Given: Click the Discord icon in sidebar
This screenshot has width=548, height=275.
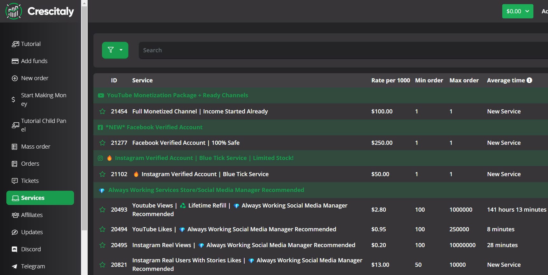Looking at the screenshot, I should click(15, 249).
